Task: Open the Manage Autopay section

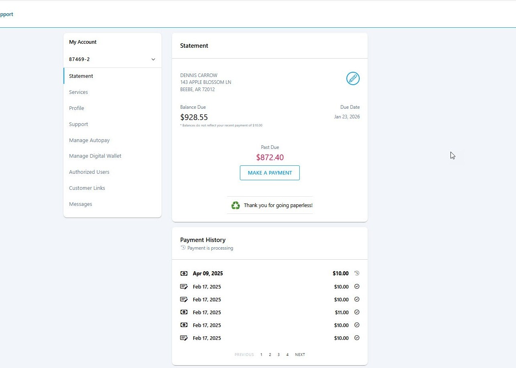Action: (89, 140)
